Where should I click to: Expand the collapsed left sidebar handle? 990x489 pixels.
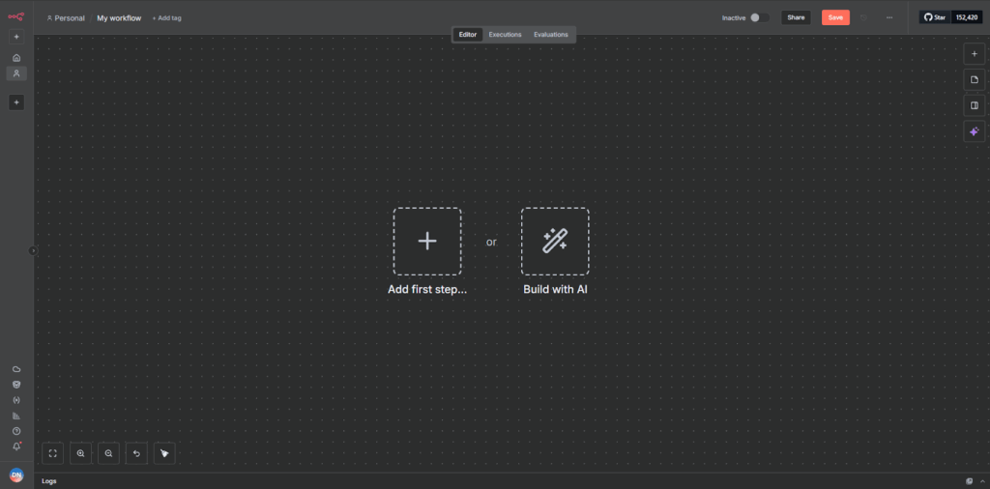[x=33, y=250]
